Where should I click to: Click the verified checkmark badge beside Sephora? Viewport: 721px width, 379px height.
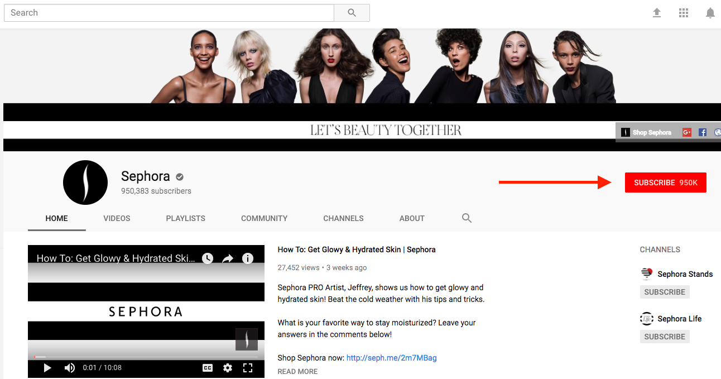[x=180, y=177]
